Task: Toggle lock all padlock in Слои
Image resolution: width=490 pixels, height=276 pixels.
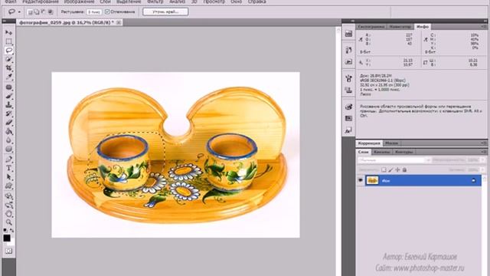Action: [404, 170]
